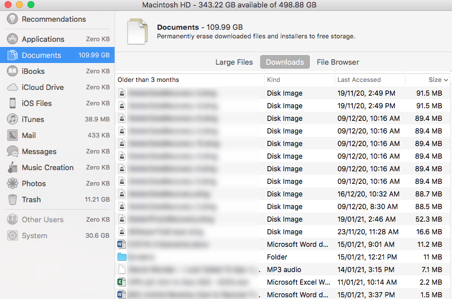Click the disk image icon in 52.3 MB row

(x=122, y=219)
